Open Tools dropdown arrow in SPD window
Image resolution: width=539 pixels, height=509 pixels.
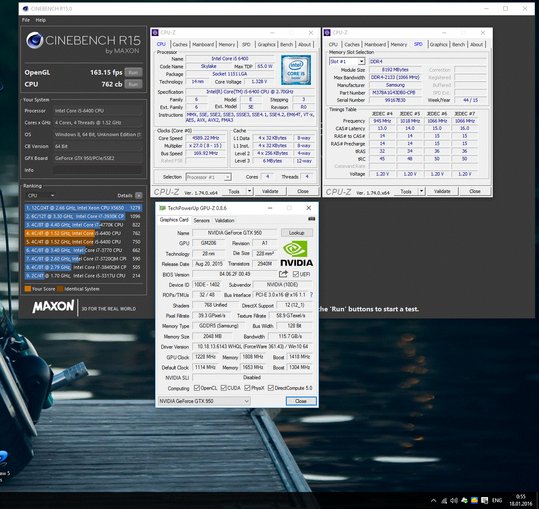tap(422, 191)
